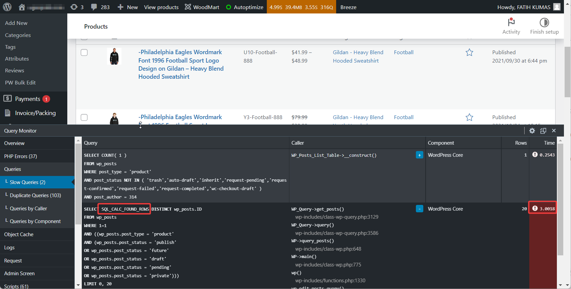Screen dimensions: 571x289
Task: Open the Breeze admin bar menu
Action: point(348,7)
